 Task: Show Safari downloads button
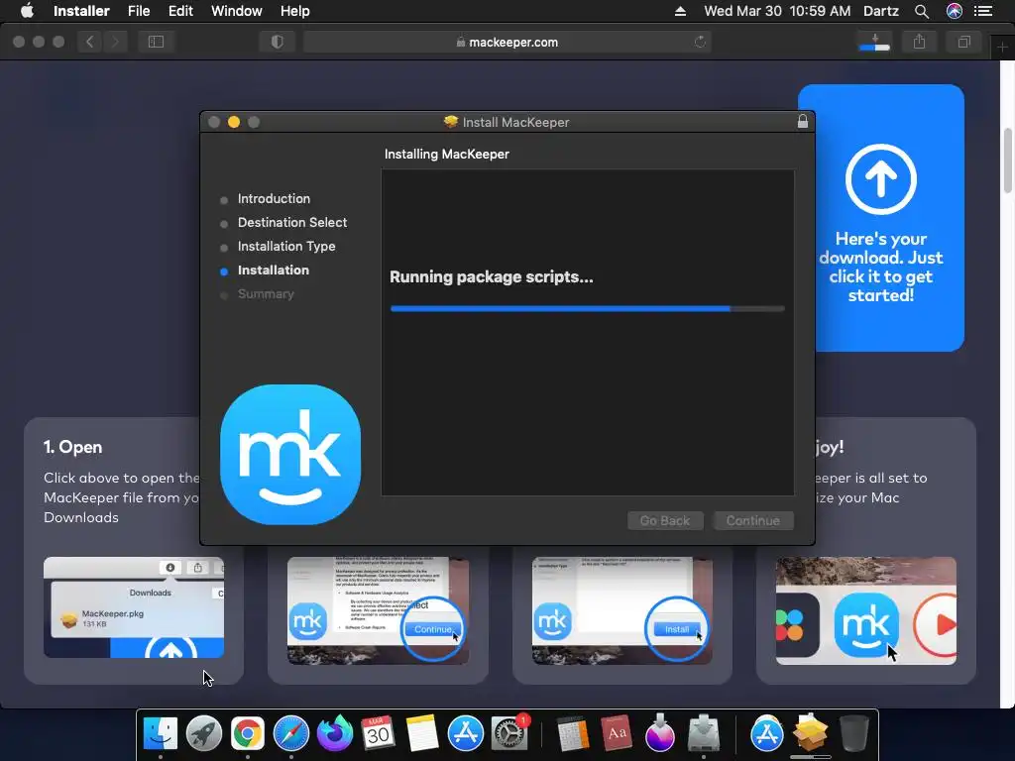coord(874,42)
